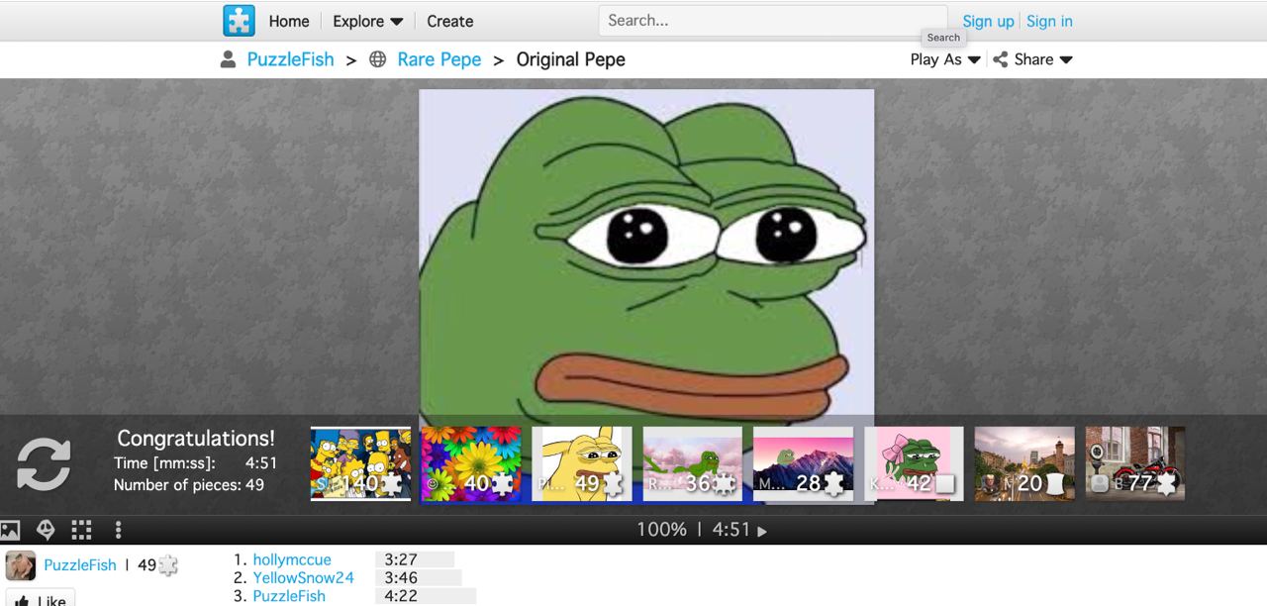
Task: Open PuzzleFish author link below the puzzle
Action: click(80, 565)
